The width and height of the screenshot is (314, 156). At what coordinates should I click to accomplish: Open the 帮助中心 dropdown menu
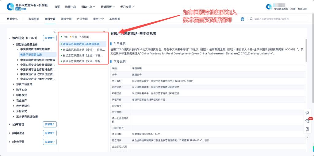[x=88, y=7]
